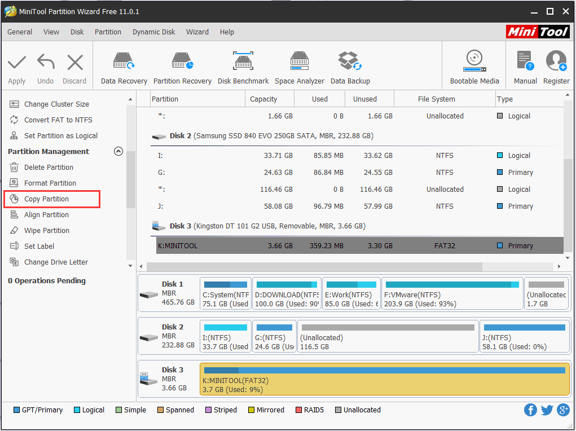The width and height of the screenshot is (576, 431).
Task: Click the MiniTool logo
Action: (x=538, y=32)
